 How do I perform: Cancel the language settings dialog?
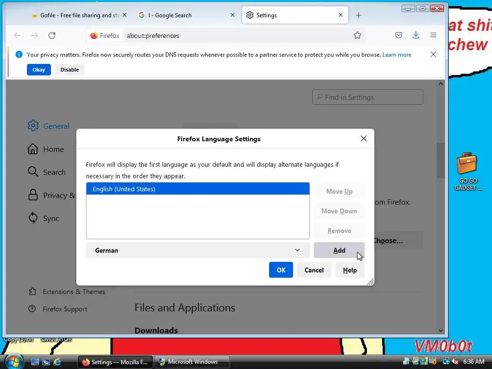coord(314,270)
